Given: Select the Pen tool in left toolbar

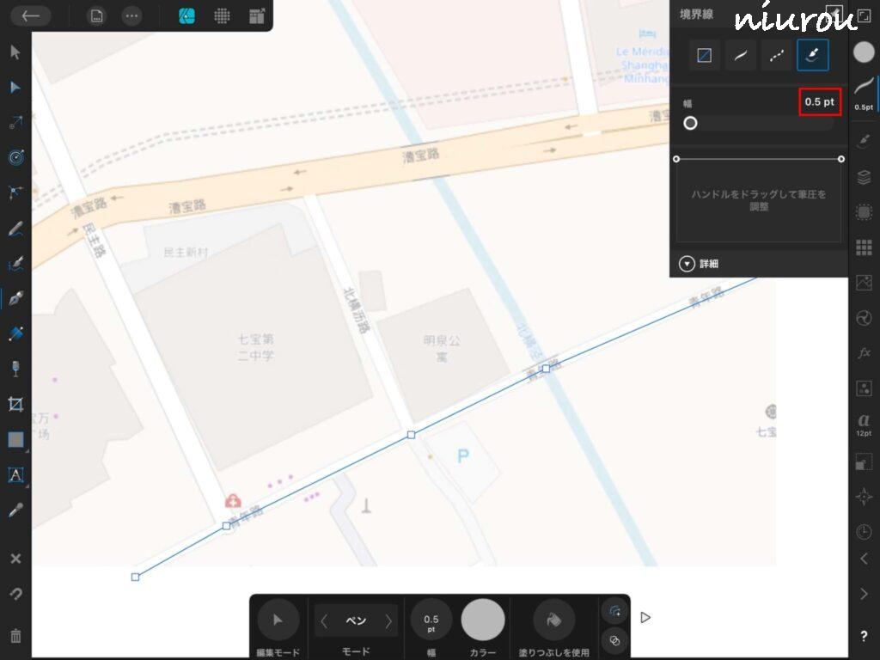Looking at the screenshot, I should (x=15, y=299).
